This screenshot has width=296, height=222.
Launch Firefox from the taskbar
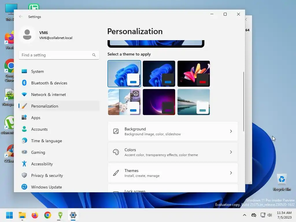pyautogui.click(x=35, y=215)
